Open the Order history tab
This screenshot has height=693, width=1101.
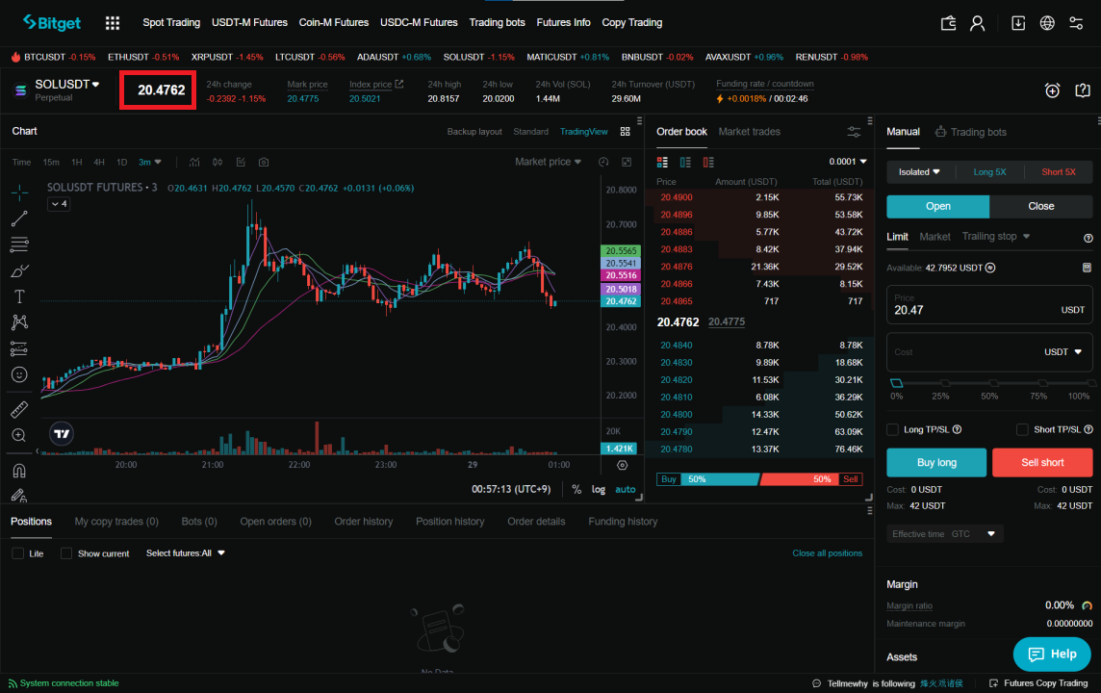[364, 522]
